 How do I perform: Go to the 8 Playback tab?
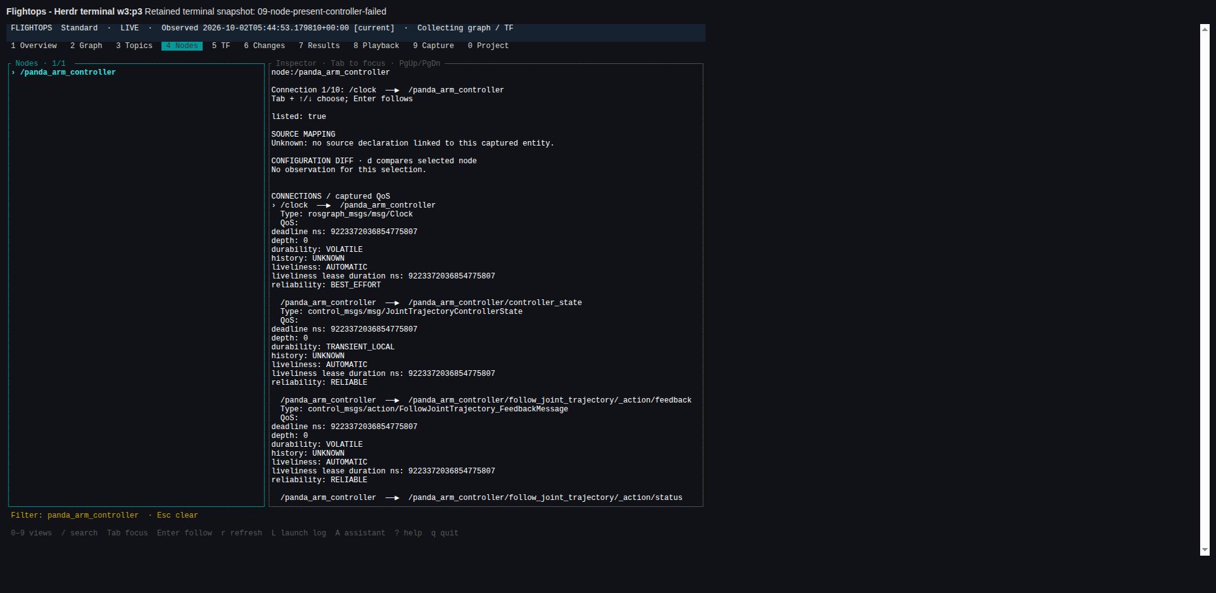(376, 46)
